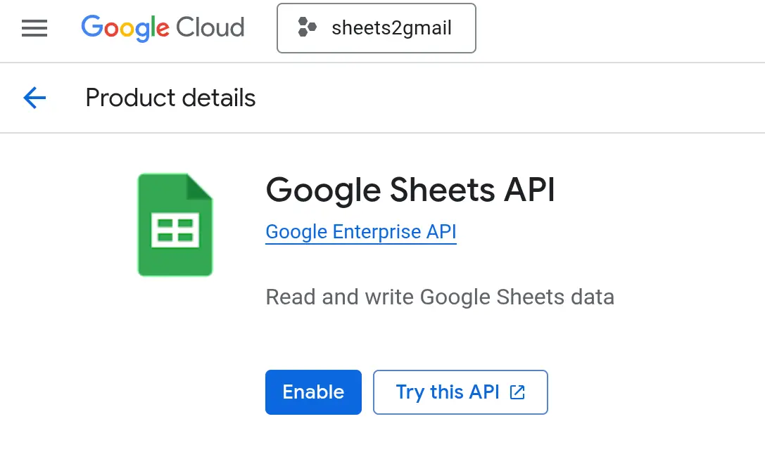Click the folded corner of Sheets icon
The image size is (765, 471).
point(199,186)
